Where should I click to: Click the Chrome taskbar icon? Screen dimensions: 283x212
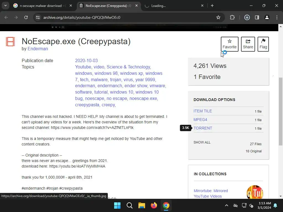(166, 205)
